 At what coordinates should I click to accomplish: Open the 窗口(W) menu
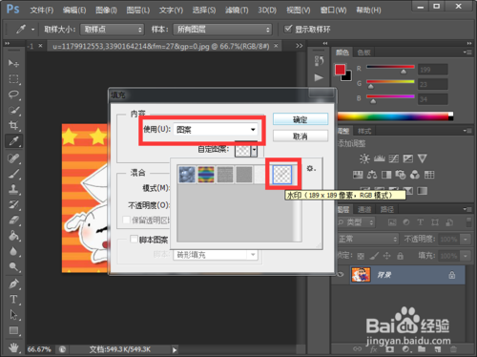[x=333, y=10]
